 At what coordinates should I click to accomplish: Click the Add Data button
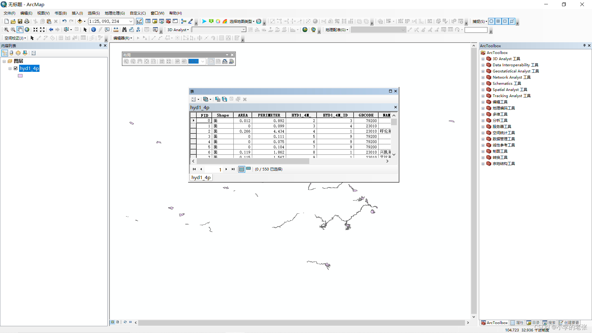point(80,21)
